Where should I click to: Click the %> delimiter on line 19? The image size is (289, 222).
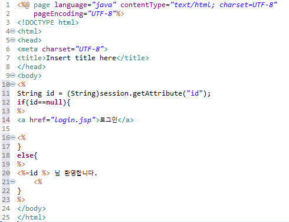pyautogui.click(x=21, y=164)
